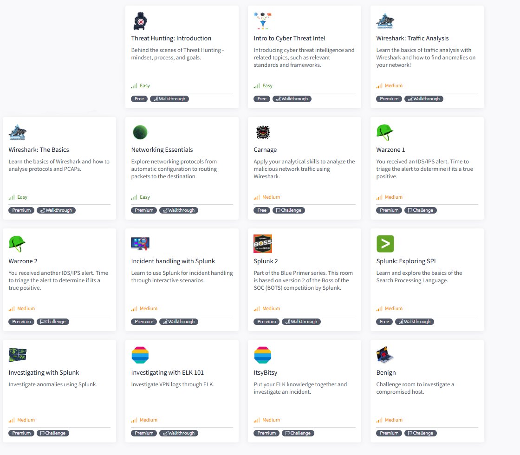
Task: Select the Free tag on Cyber Threat Intel card
Action: 262,99
